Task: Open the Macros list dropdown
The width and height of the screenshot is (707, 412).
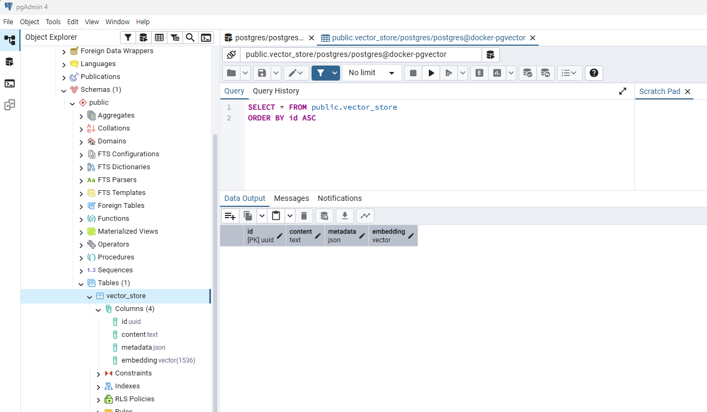Action: [570, 73]
